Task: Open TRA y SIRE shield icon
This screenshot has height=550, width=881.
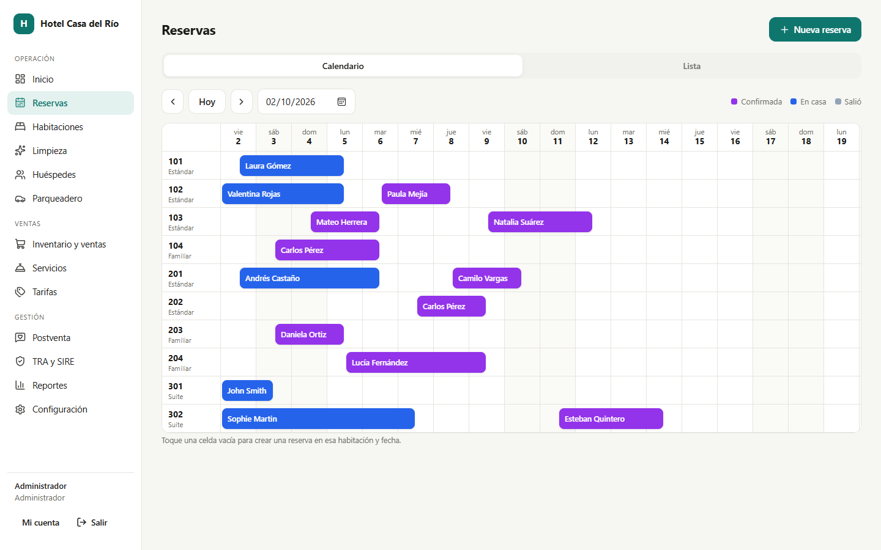Action: (x=20, y=361)
